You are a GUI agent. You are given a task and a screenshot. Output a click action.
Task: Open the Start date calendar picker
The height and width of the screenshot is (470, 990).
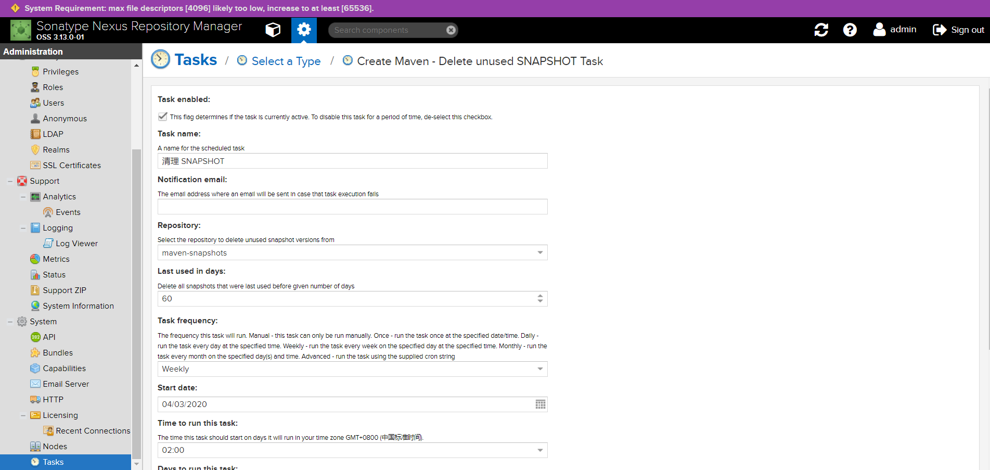coord(541,404)
